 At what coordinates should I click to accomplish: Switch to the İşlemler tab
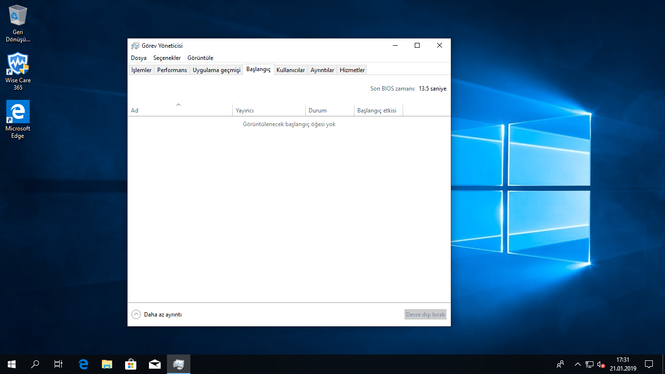pyautogui.click(x=141, y=70)
